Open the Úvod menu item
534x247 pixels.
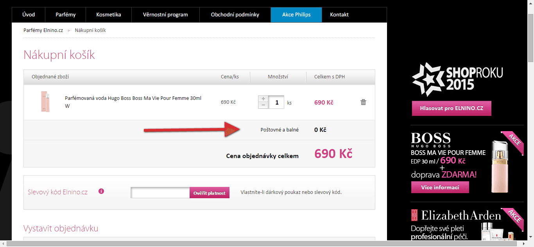click(29, 15)
